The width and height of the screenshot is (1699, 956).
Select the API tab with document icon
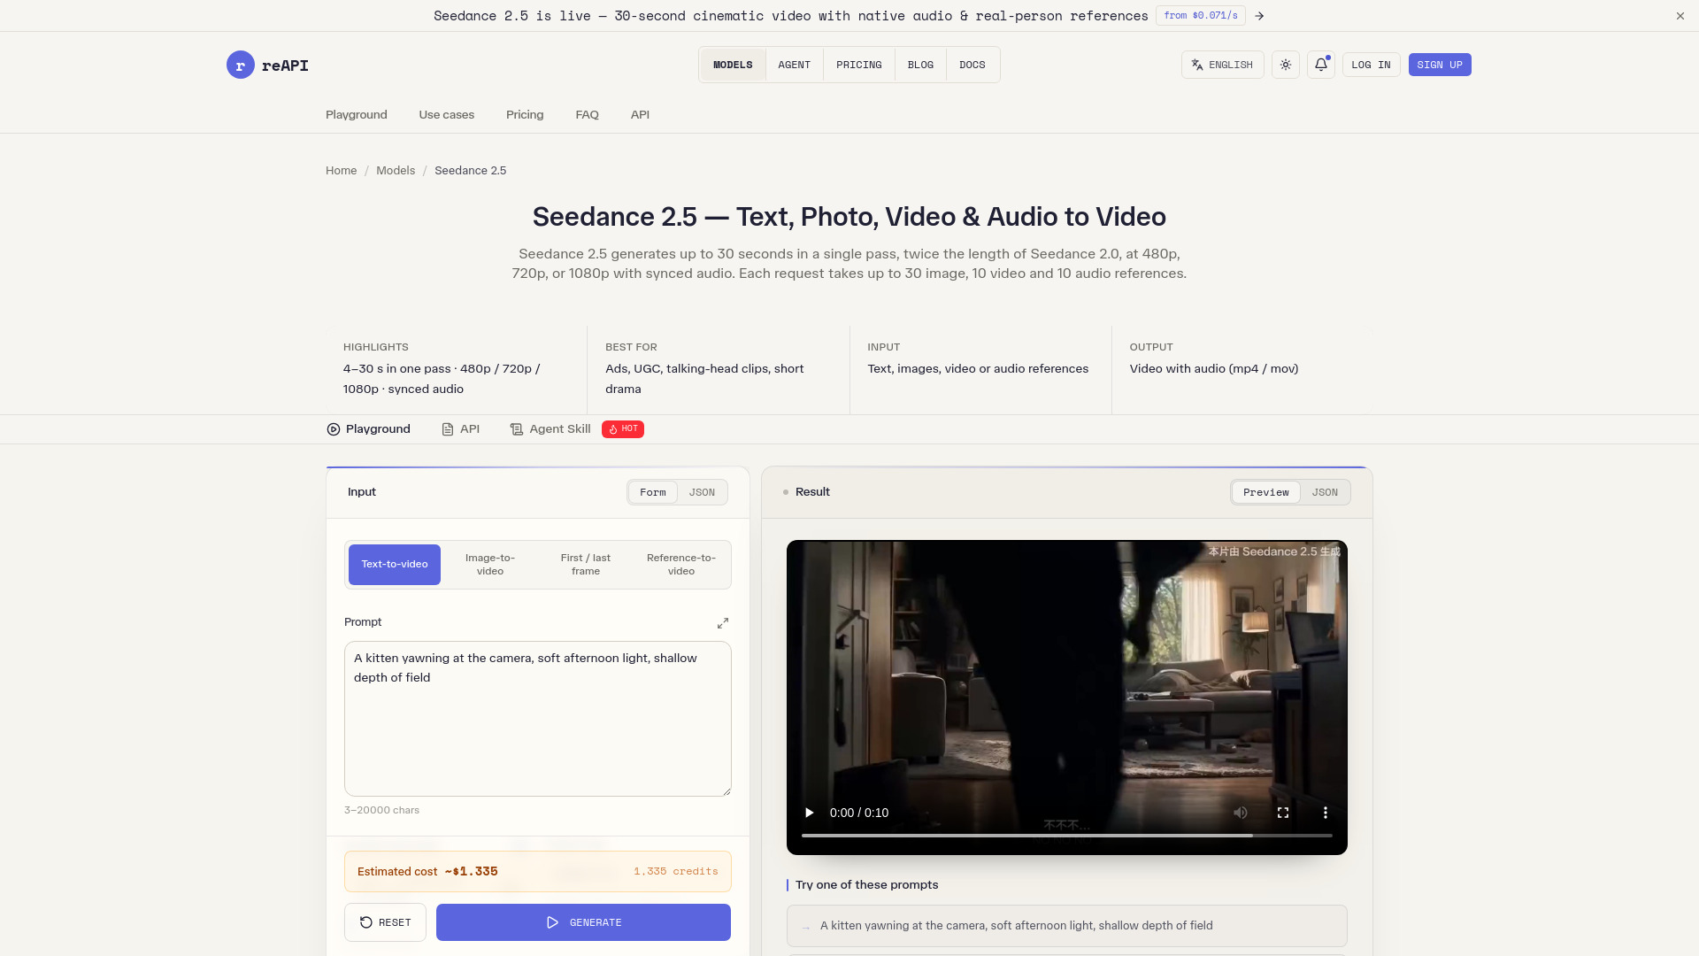pos(460,429)
